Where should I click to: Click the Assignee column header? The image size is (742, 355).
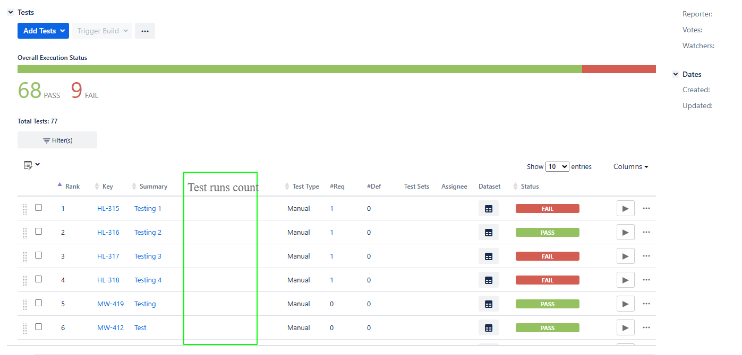(x=454, y=187)
